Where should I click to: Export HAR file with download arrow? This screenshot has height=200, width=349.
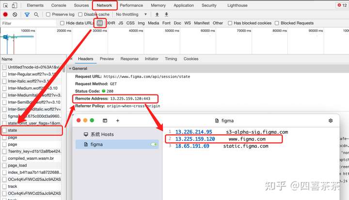[x=166, y=15]
